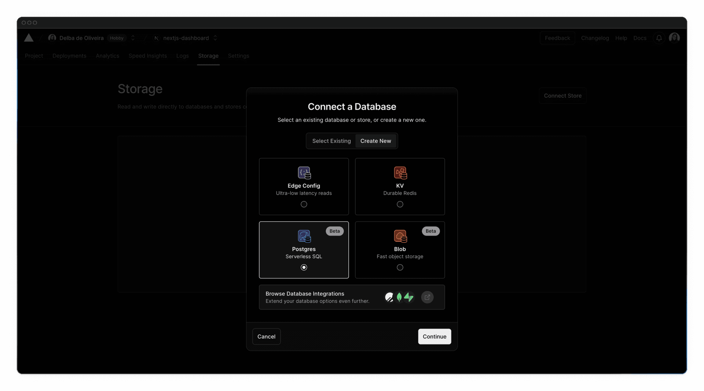Click the Continue button

pos(434,337)
